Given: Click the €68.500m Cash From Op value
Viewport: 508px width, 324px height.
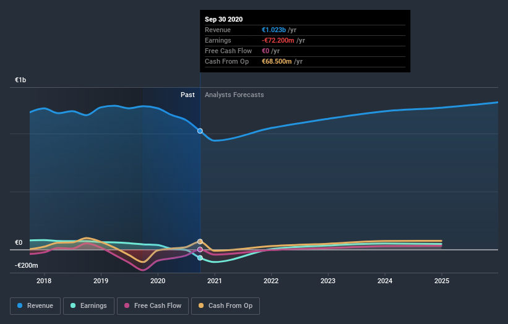Looking at the screenshot, I should pyautogui.click(x=277, y=61).
